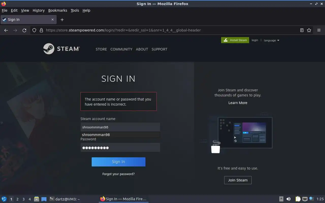Go back to the previous page

6,30
